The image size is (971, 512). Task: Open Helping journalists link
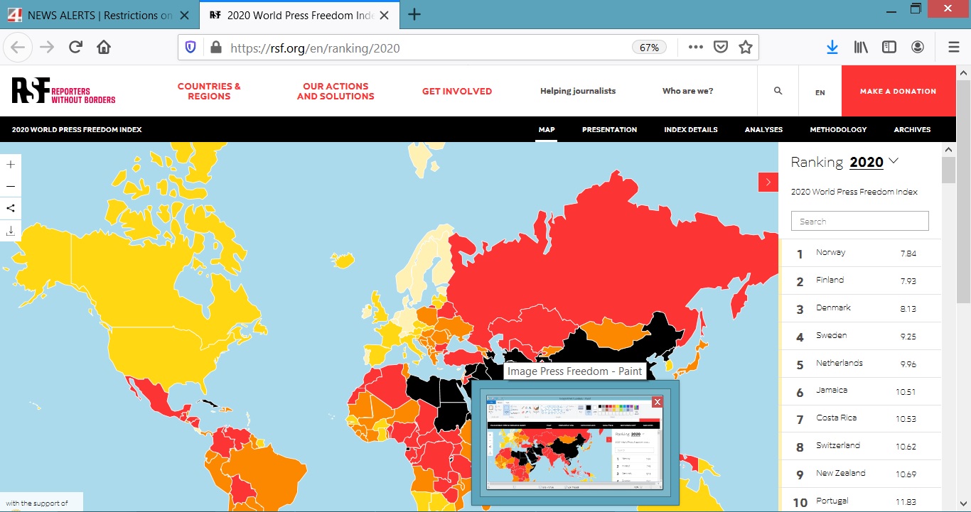coord(578,91)
